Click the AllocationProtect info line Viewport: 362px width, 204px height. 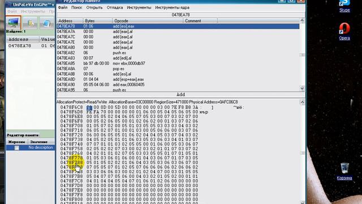click(x=147, y=102)
